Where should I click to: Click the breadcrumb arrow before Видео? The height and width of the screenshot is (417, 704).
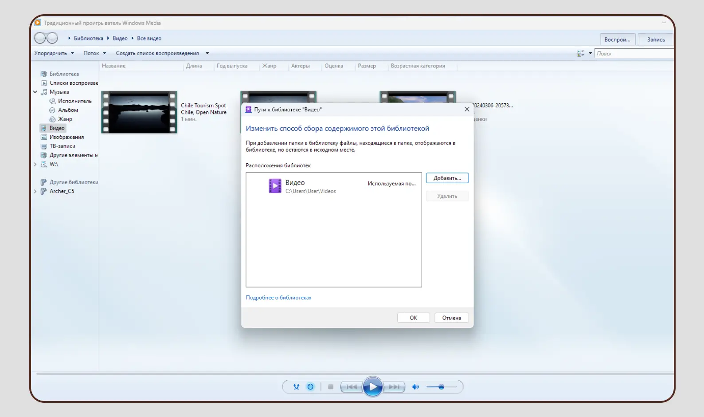point(108,39)
